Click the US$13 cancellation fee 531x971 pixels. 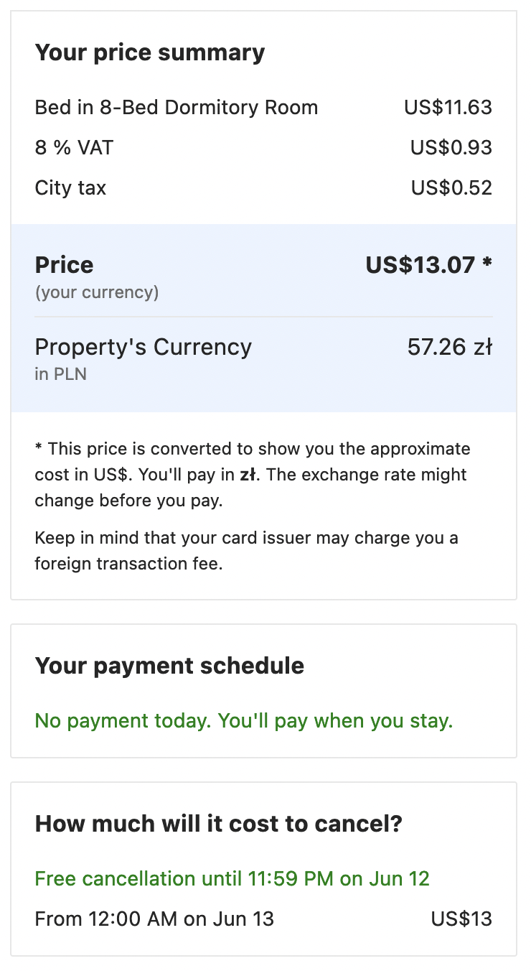point(461,919)
